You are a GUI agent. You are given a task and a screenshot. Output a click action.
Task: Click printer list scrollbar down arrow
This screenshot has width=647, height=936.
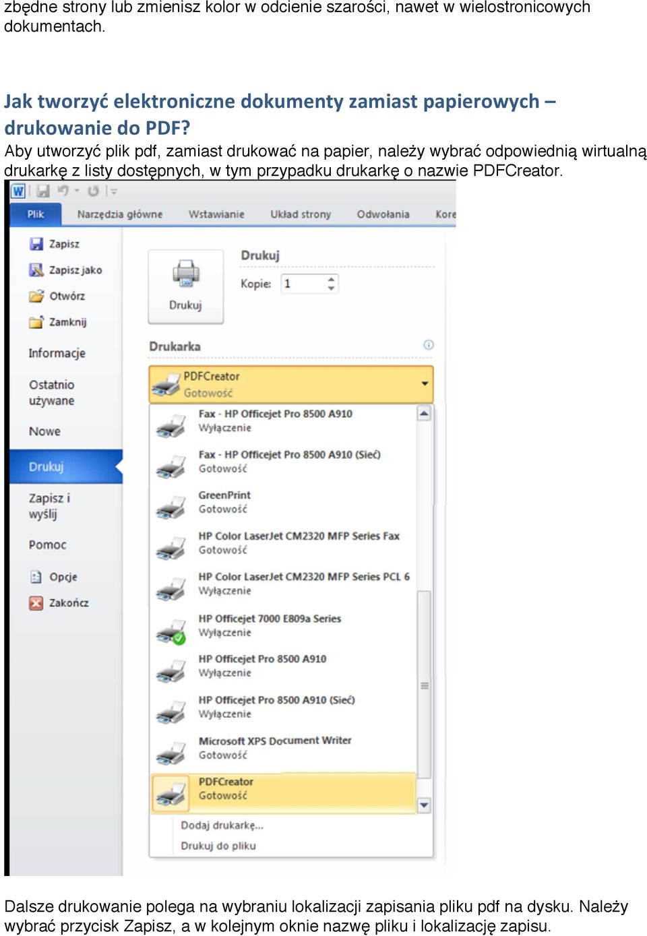tap(424, 805)
